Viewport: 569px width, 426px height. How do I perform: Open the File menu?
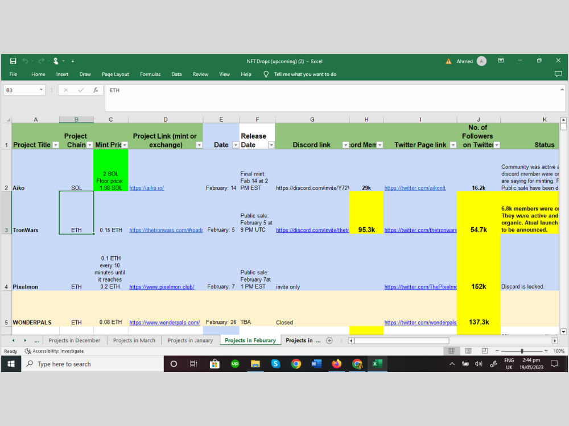coord(13,74)
